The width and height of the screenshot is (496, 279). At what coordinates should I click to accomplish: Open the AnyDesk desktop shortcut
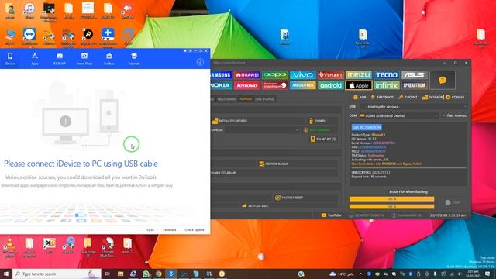[x=128, y=11]
